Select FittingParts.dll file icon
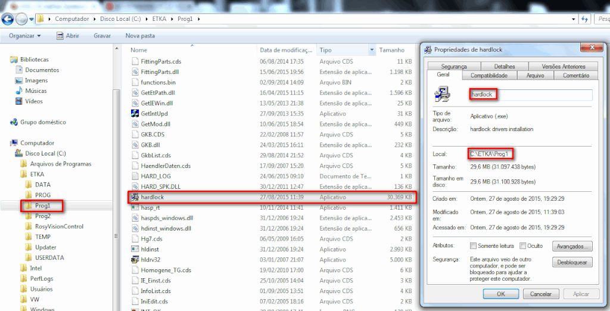Screen dimensions: 610x311 point(135,72)
